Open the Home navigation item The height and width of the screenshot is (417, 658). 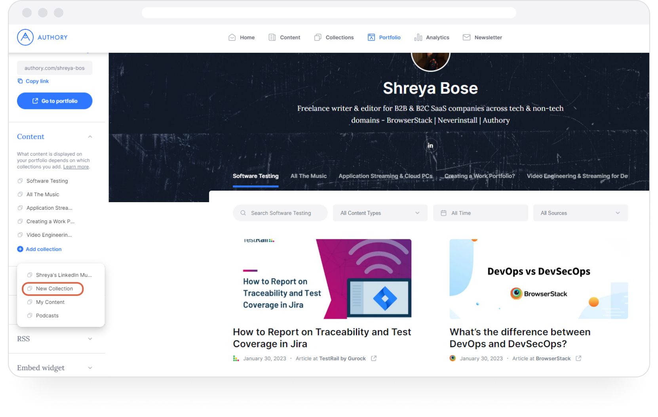[x=242, y=37]
